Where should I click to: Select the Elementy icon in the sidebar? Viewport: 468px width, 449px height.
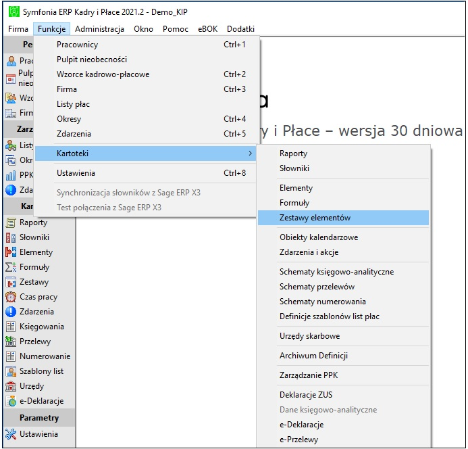click(11, 252)
